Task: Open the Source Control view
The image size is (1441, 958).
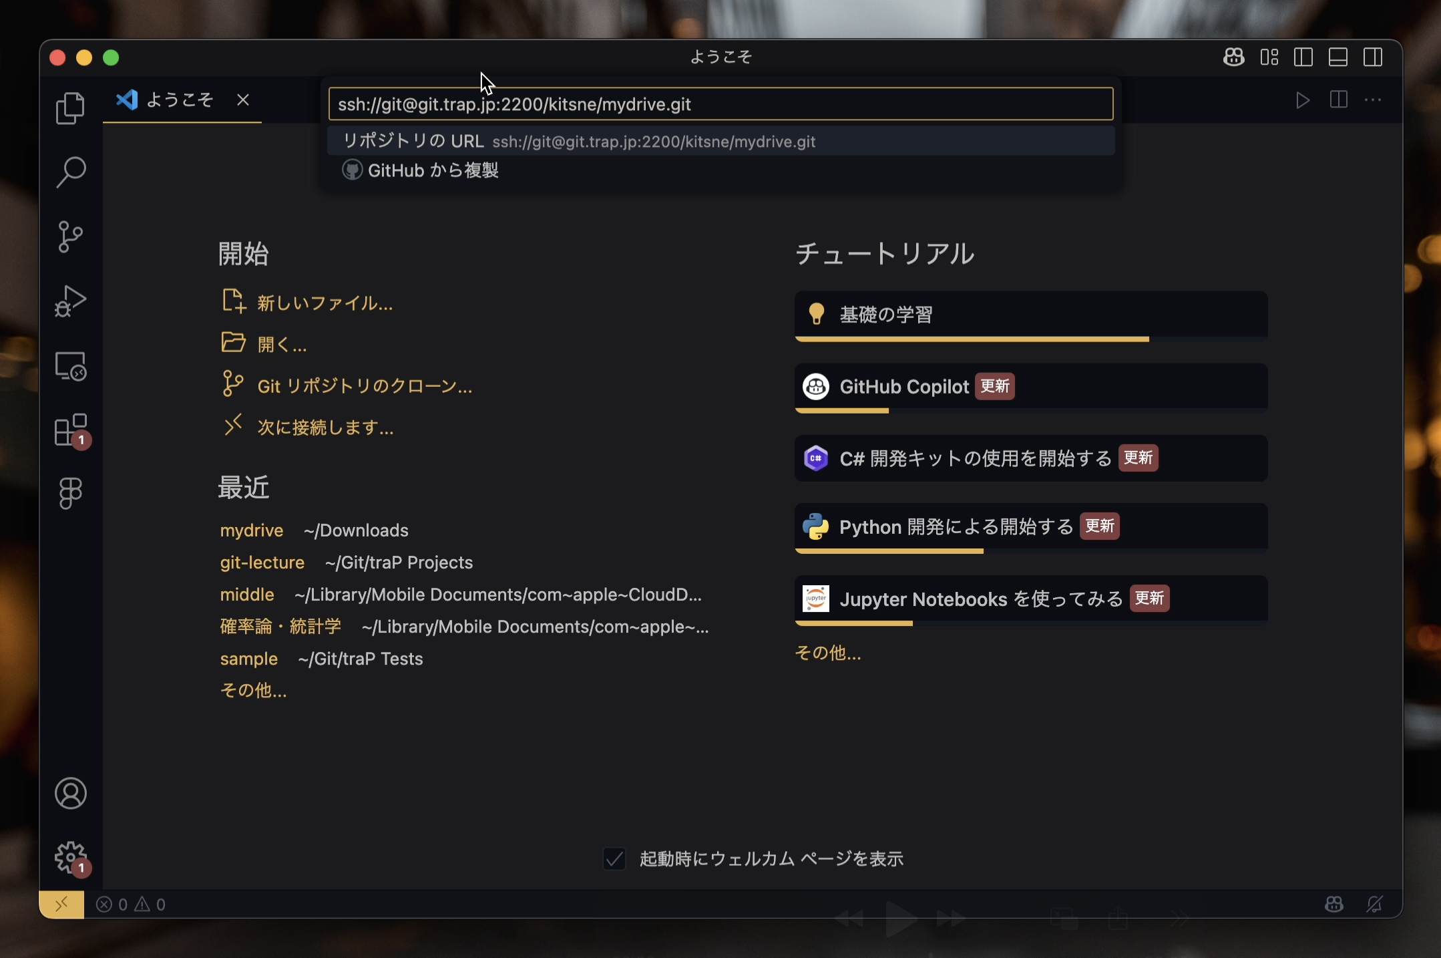Action: point(70,236)
